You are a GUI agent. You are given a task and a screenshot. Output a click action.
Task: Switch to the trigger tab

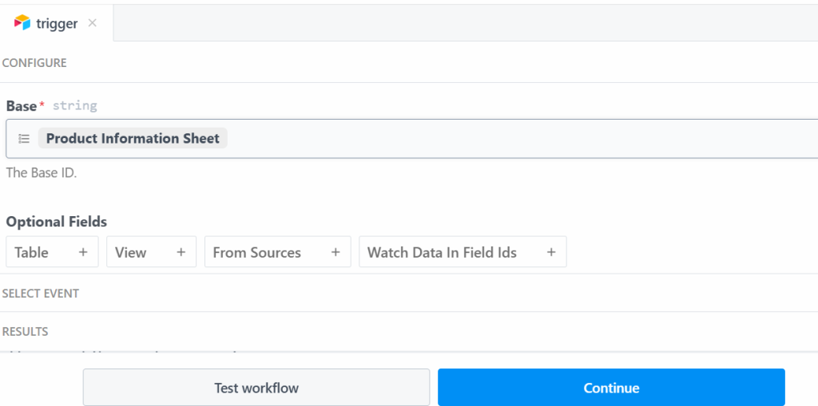[57, 23]
